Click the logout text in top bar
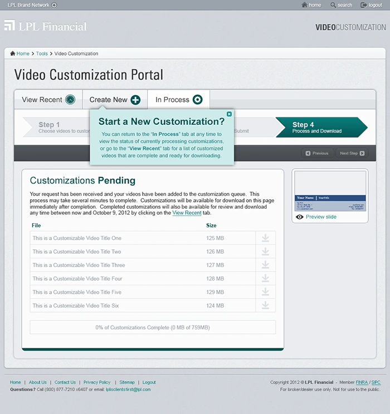Screen dimensions: 390x414 pyautogui.click(x=375, y=5)
